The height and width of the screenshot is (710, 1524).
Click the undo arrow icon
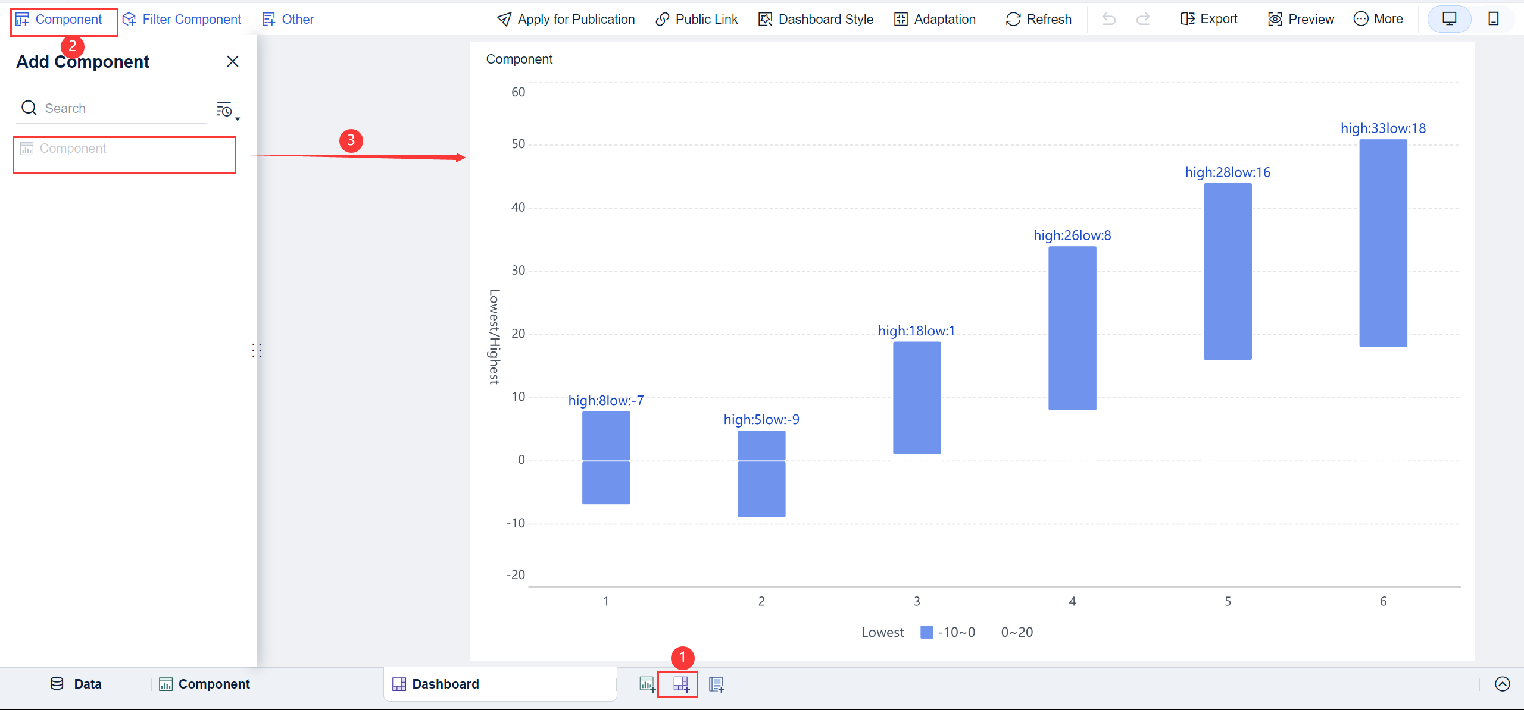pos(1108,19)
